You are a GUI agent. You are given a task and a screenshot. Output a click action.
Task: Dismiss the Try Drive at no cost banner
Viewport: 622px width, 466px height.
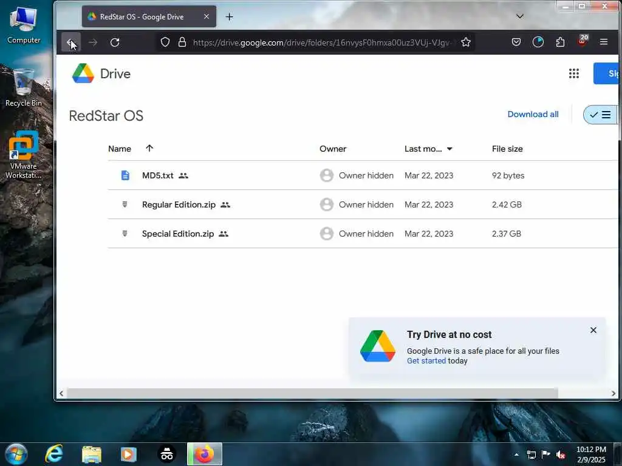click(593, 330)
